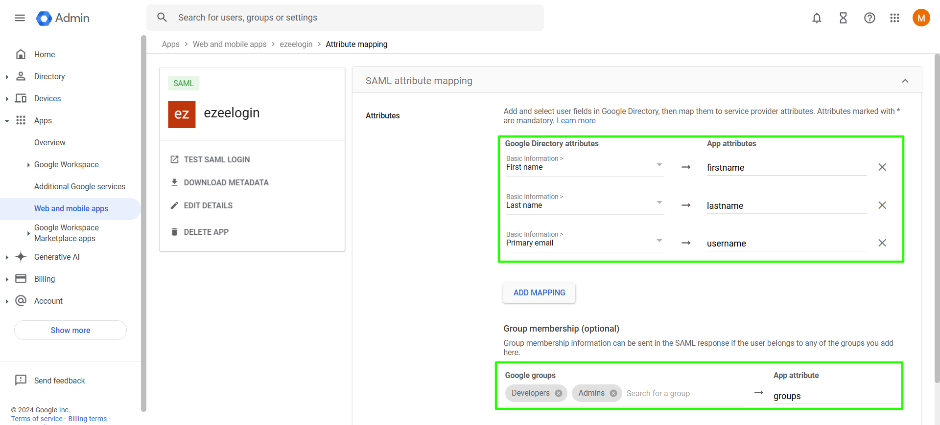This screenshot has height=425, width=940.
Task: Collapse the Apps sidebar section
Action: (x=7, y=121)
